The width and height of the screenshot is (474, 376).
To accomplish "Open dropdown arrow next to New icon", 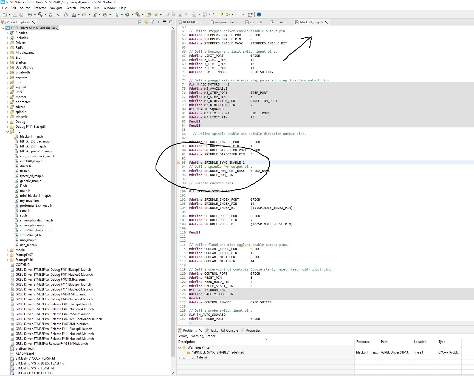I will (x=10, y=15).
